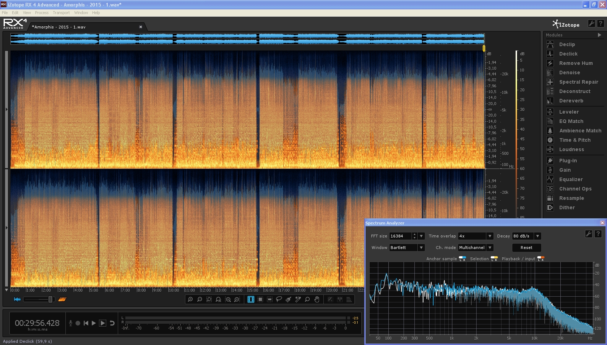Toggle Selection R channel

click(x=496, y=258)
